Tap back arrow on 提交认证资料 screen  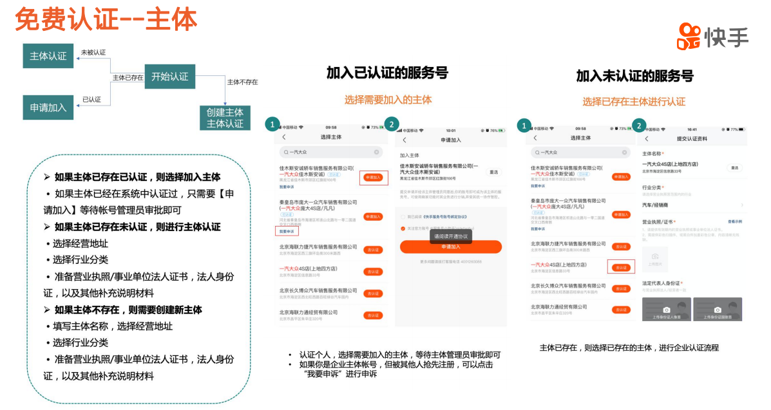[647, 139]
